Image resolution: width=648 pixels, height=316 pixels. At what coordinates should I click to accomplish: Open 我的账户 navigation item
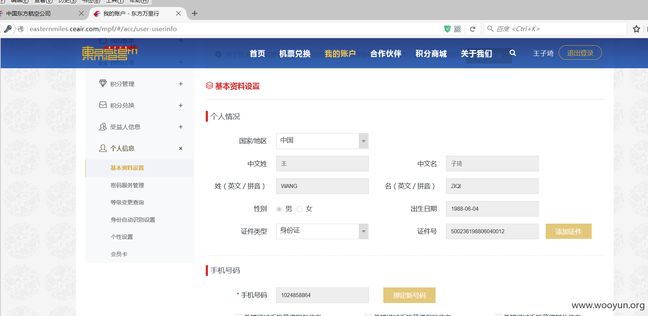[x=340, y=54]
